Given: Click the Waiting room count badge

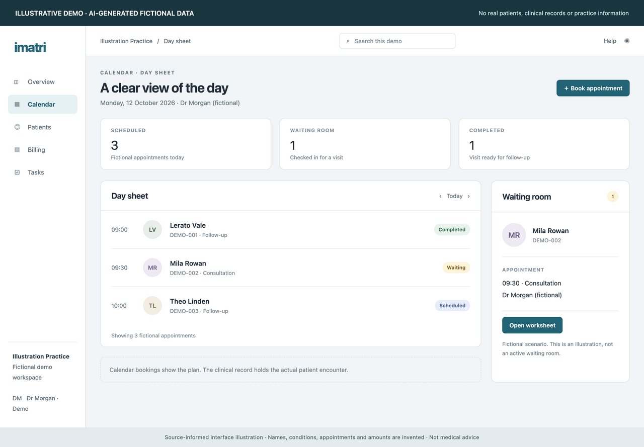Looking at the screenshot, I should tap(612, 197).
